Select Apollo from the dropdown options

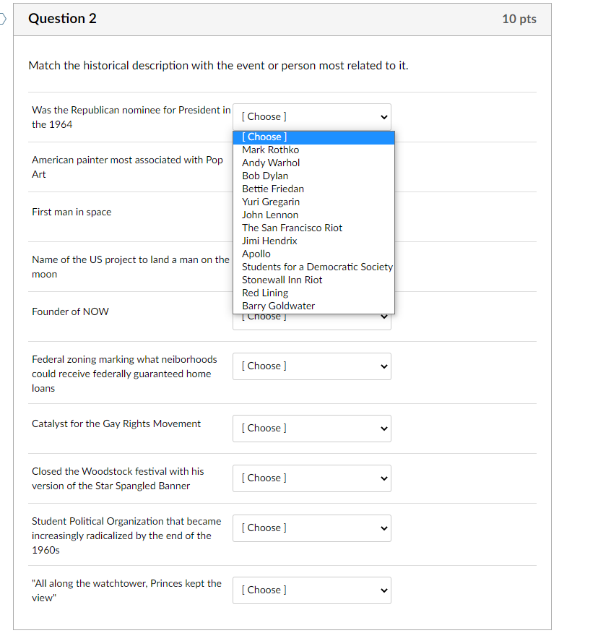[313, 254]
